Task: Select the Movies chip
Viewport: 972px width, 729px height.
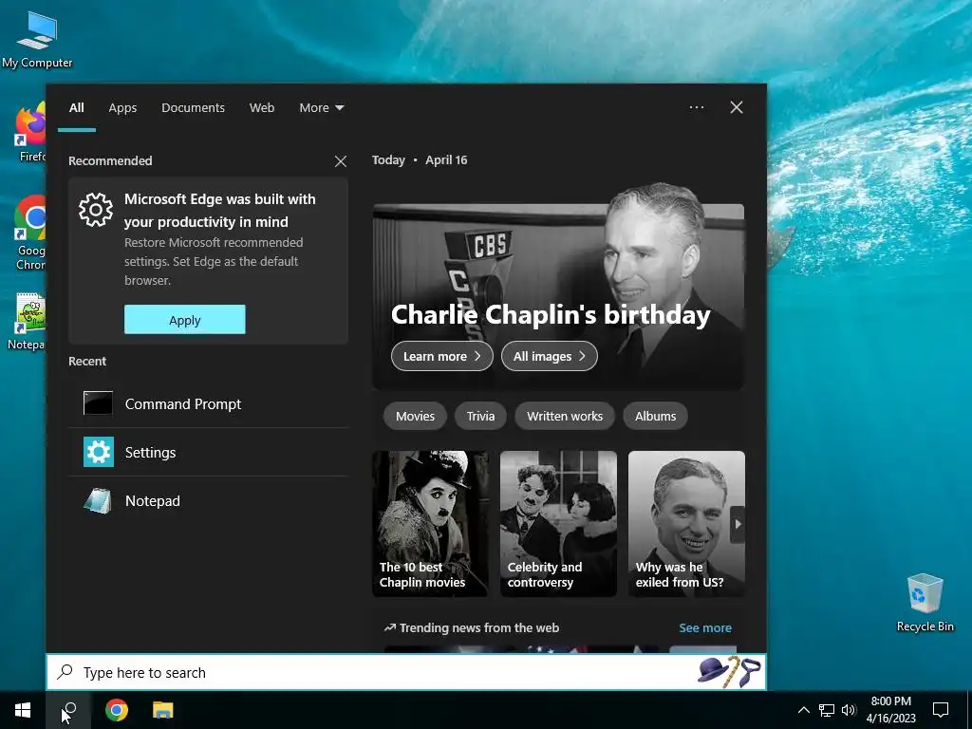Action: (415, 416)
